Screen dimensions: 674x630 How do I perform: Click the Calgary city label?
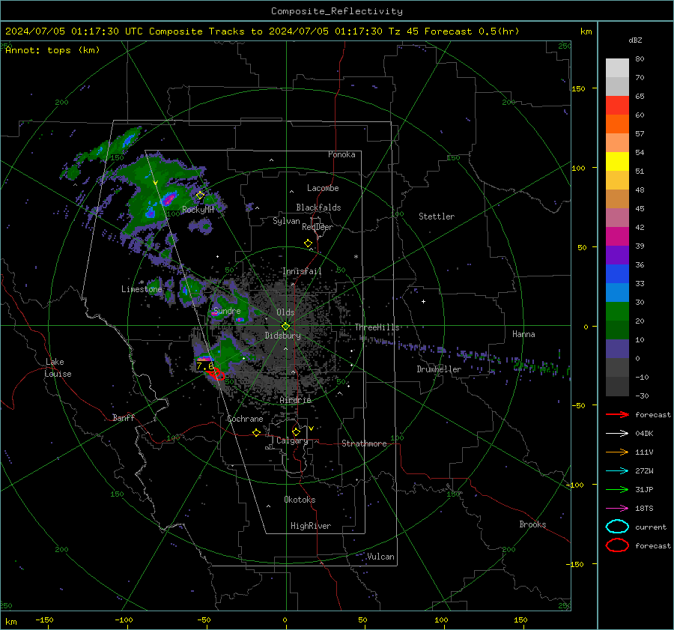[292, 440]
